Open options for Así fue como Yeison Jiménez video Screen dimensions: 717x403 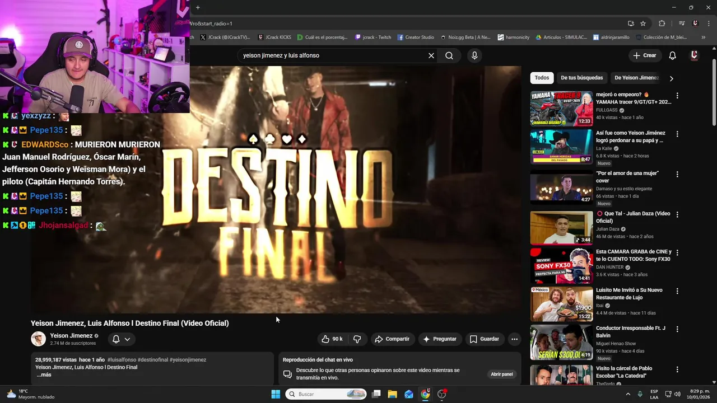click(677, 134)
